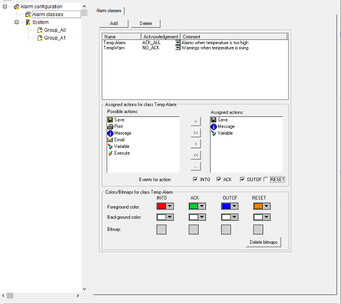Click the INTO bitmap placeholder box

click(161, 230)
